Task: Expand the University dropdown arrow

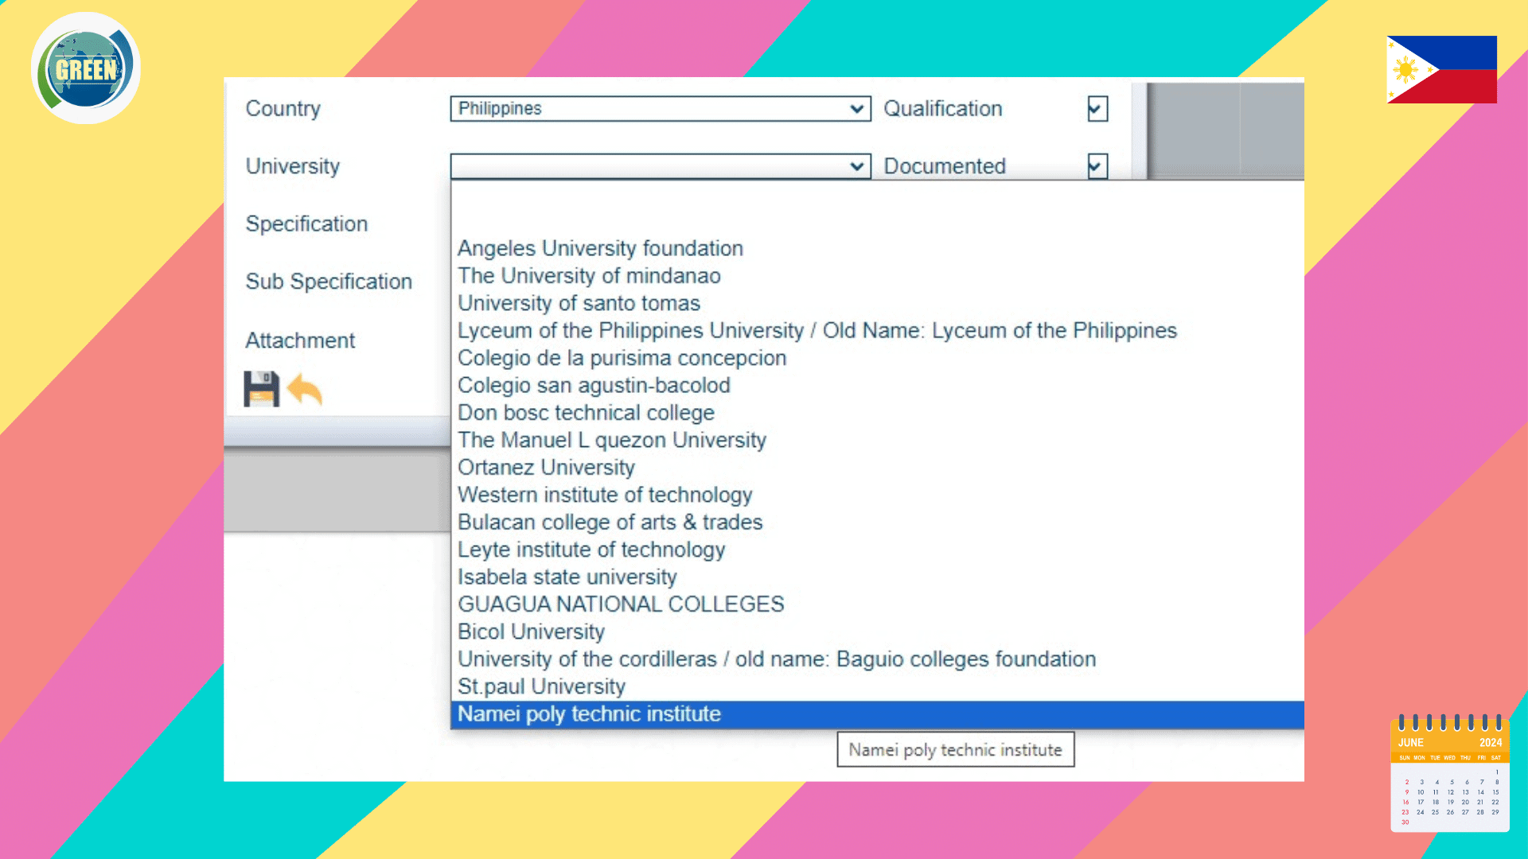Action: click(857, 166)
